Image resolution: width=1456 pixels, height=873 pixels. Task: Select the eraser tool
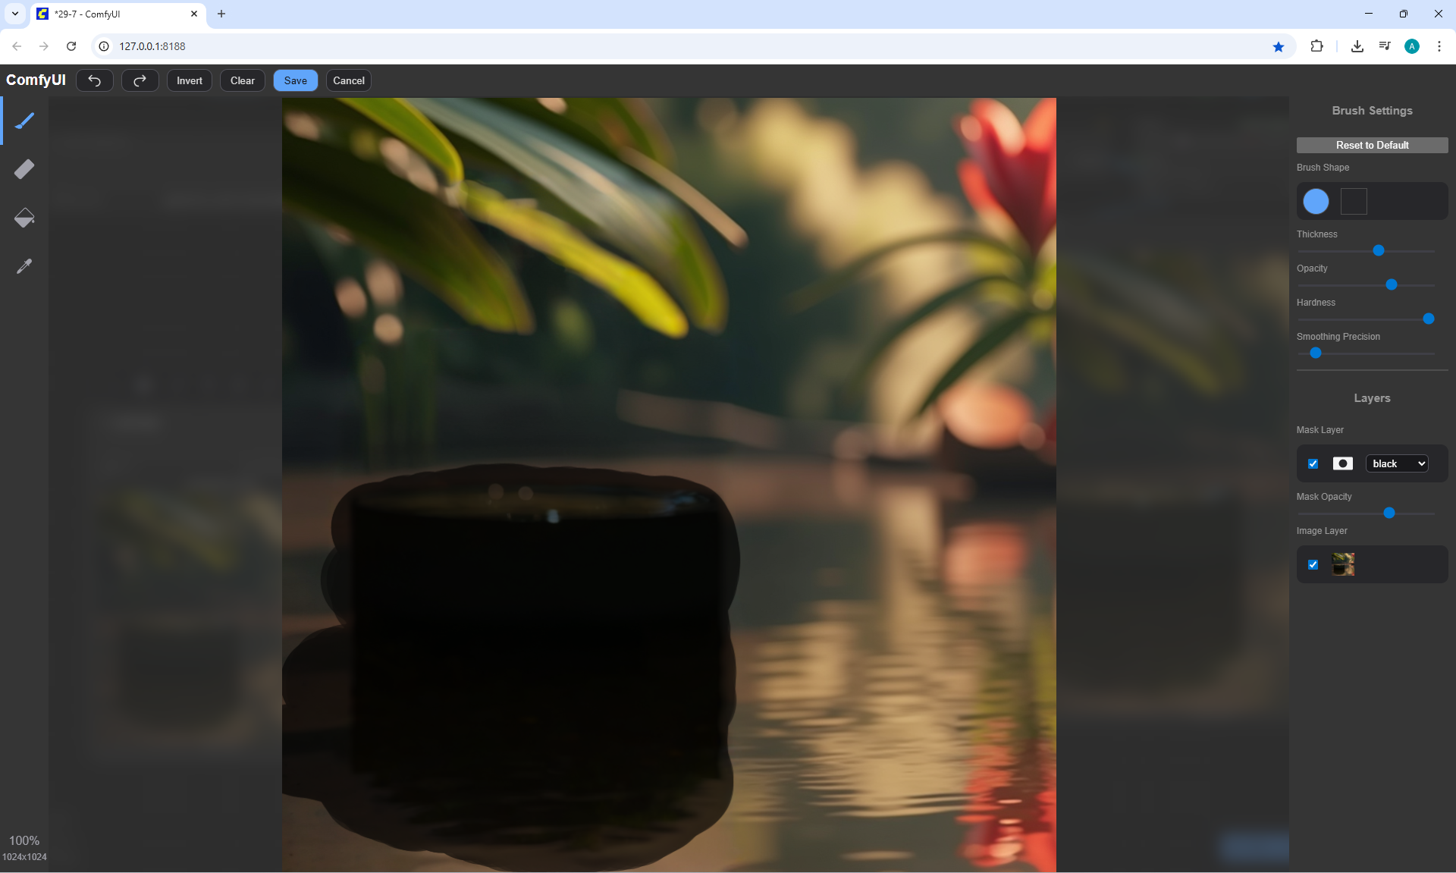pos(24,169)
